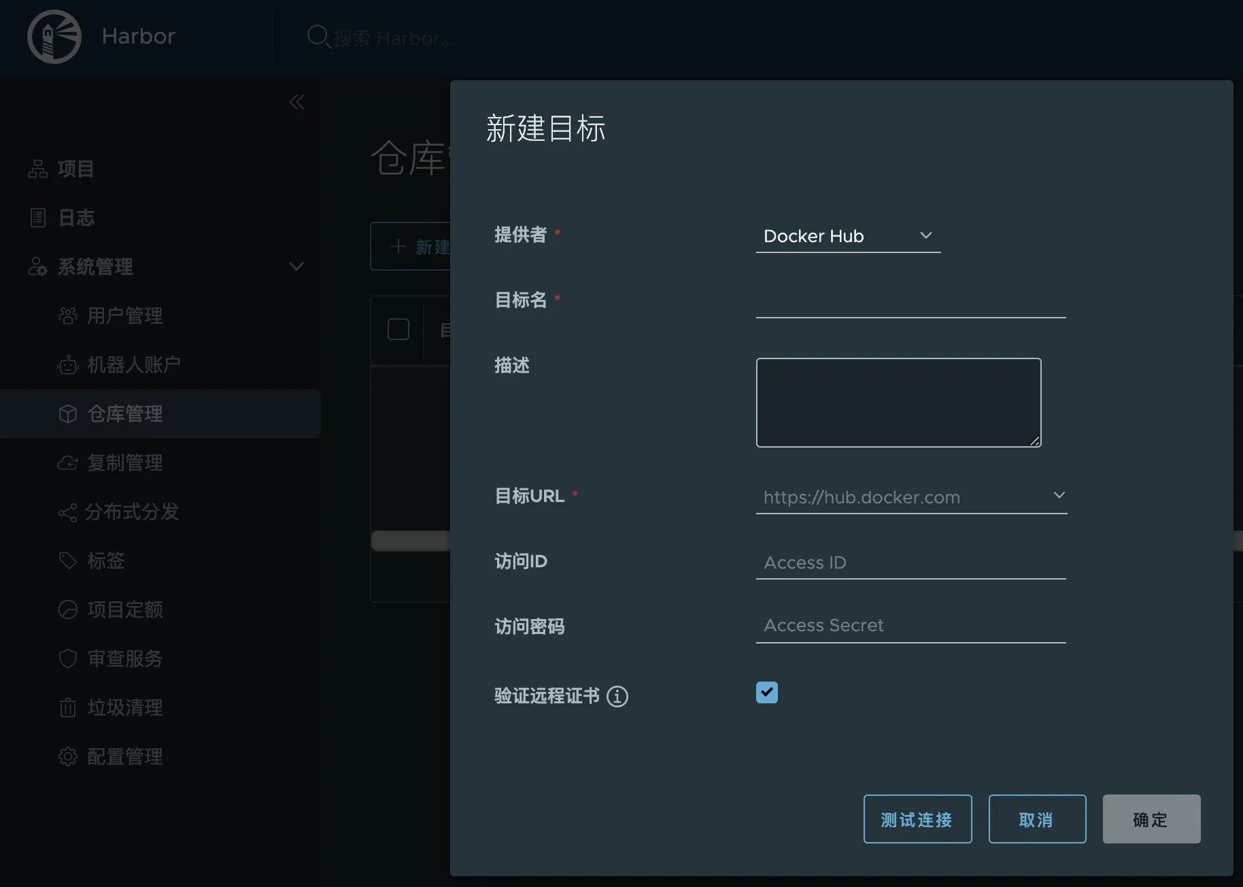Click the 取消 button
The width and height of the screenshot is (1243, 887).
(x=1037, y=819)
